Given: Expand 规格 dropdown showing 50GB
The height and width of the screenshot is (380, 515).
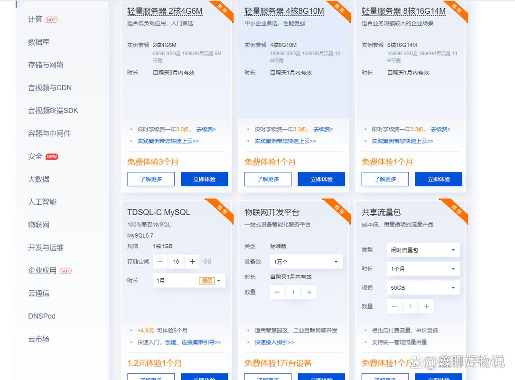Looking at the screenshot, I should [423, 288].
